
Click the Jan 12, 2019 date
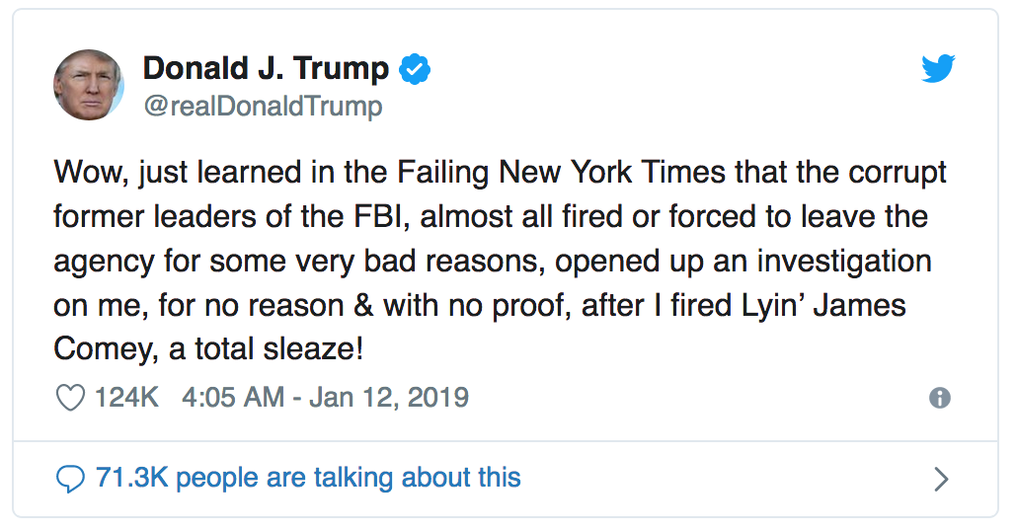(388, 397)
